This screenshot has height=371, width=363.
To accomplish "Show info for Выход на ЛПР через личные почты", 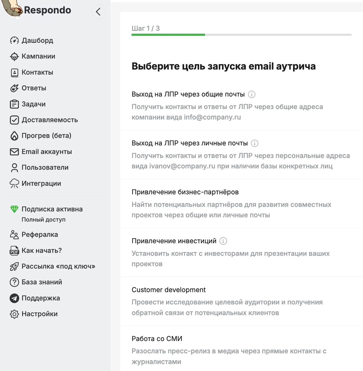I will [255, 143].
